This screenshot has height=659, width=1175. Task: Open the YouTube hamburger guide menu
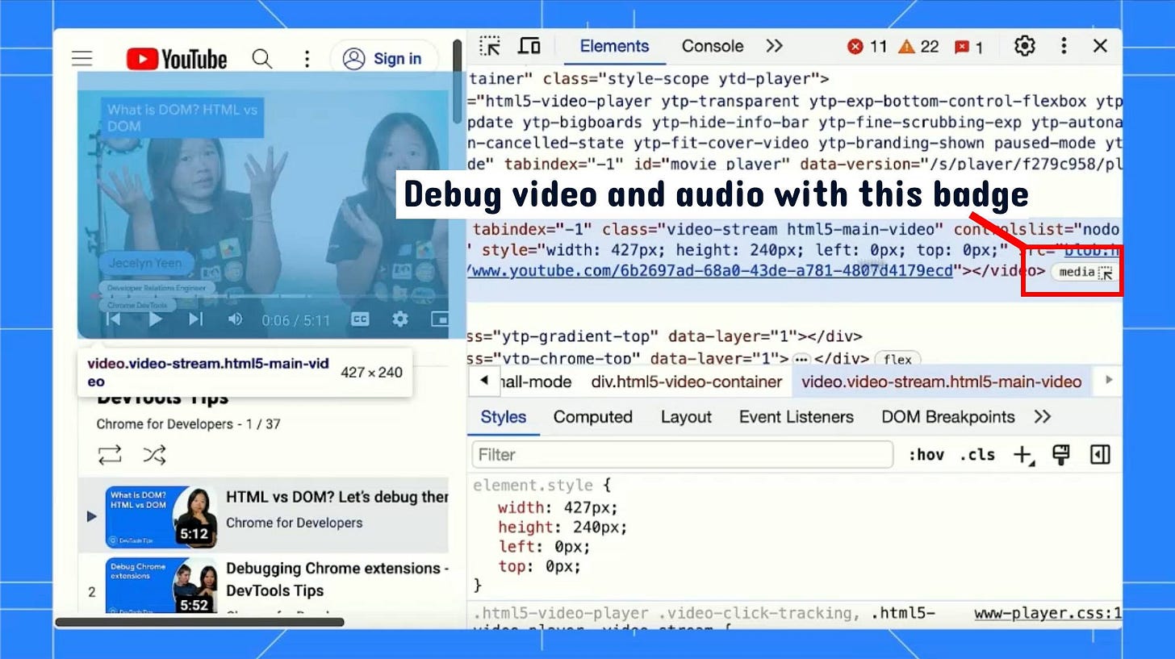pos(82,58)
